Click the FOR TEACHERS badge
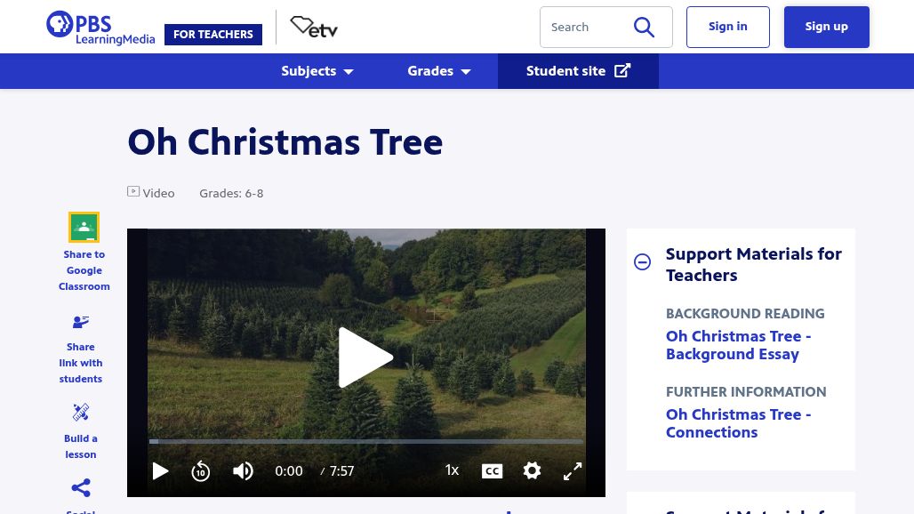Viewport: 914px width, 514px height. point(213,35)
